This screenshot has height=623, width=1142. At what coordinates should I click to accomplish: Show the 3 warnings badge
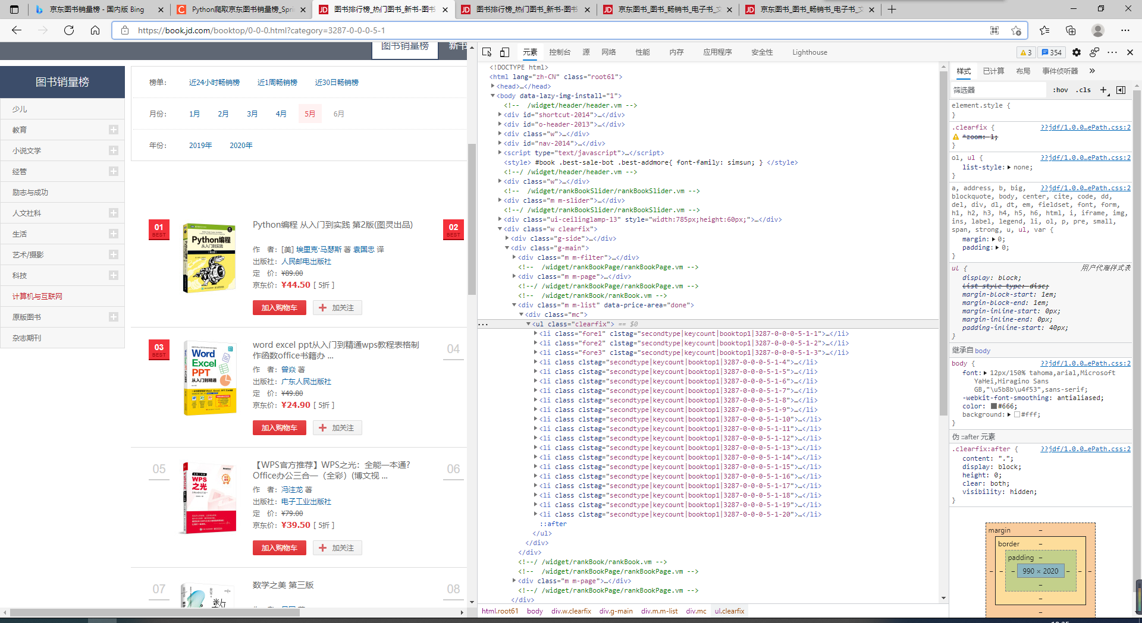1026,52
